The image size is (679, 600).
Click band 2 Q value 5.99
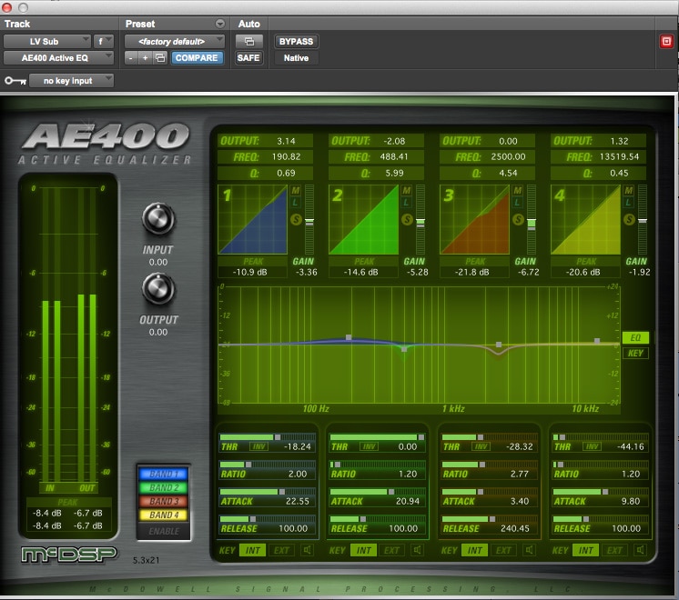394,173
